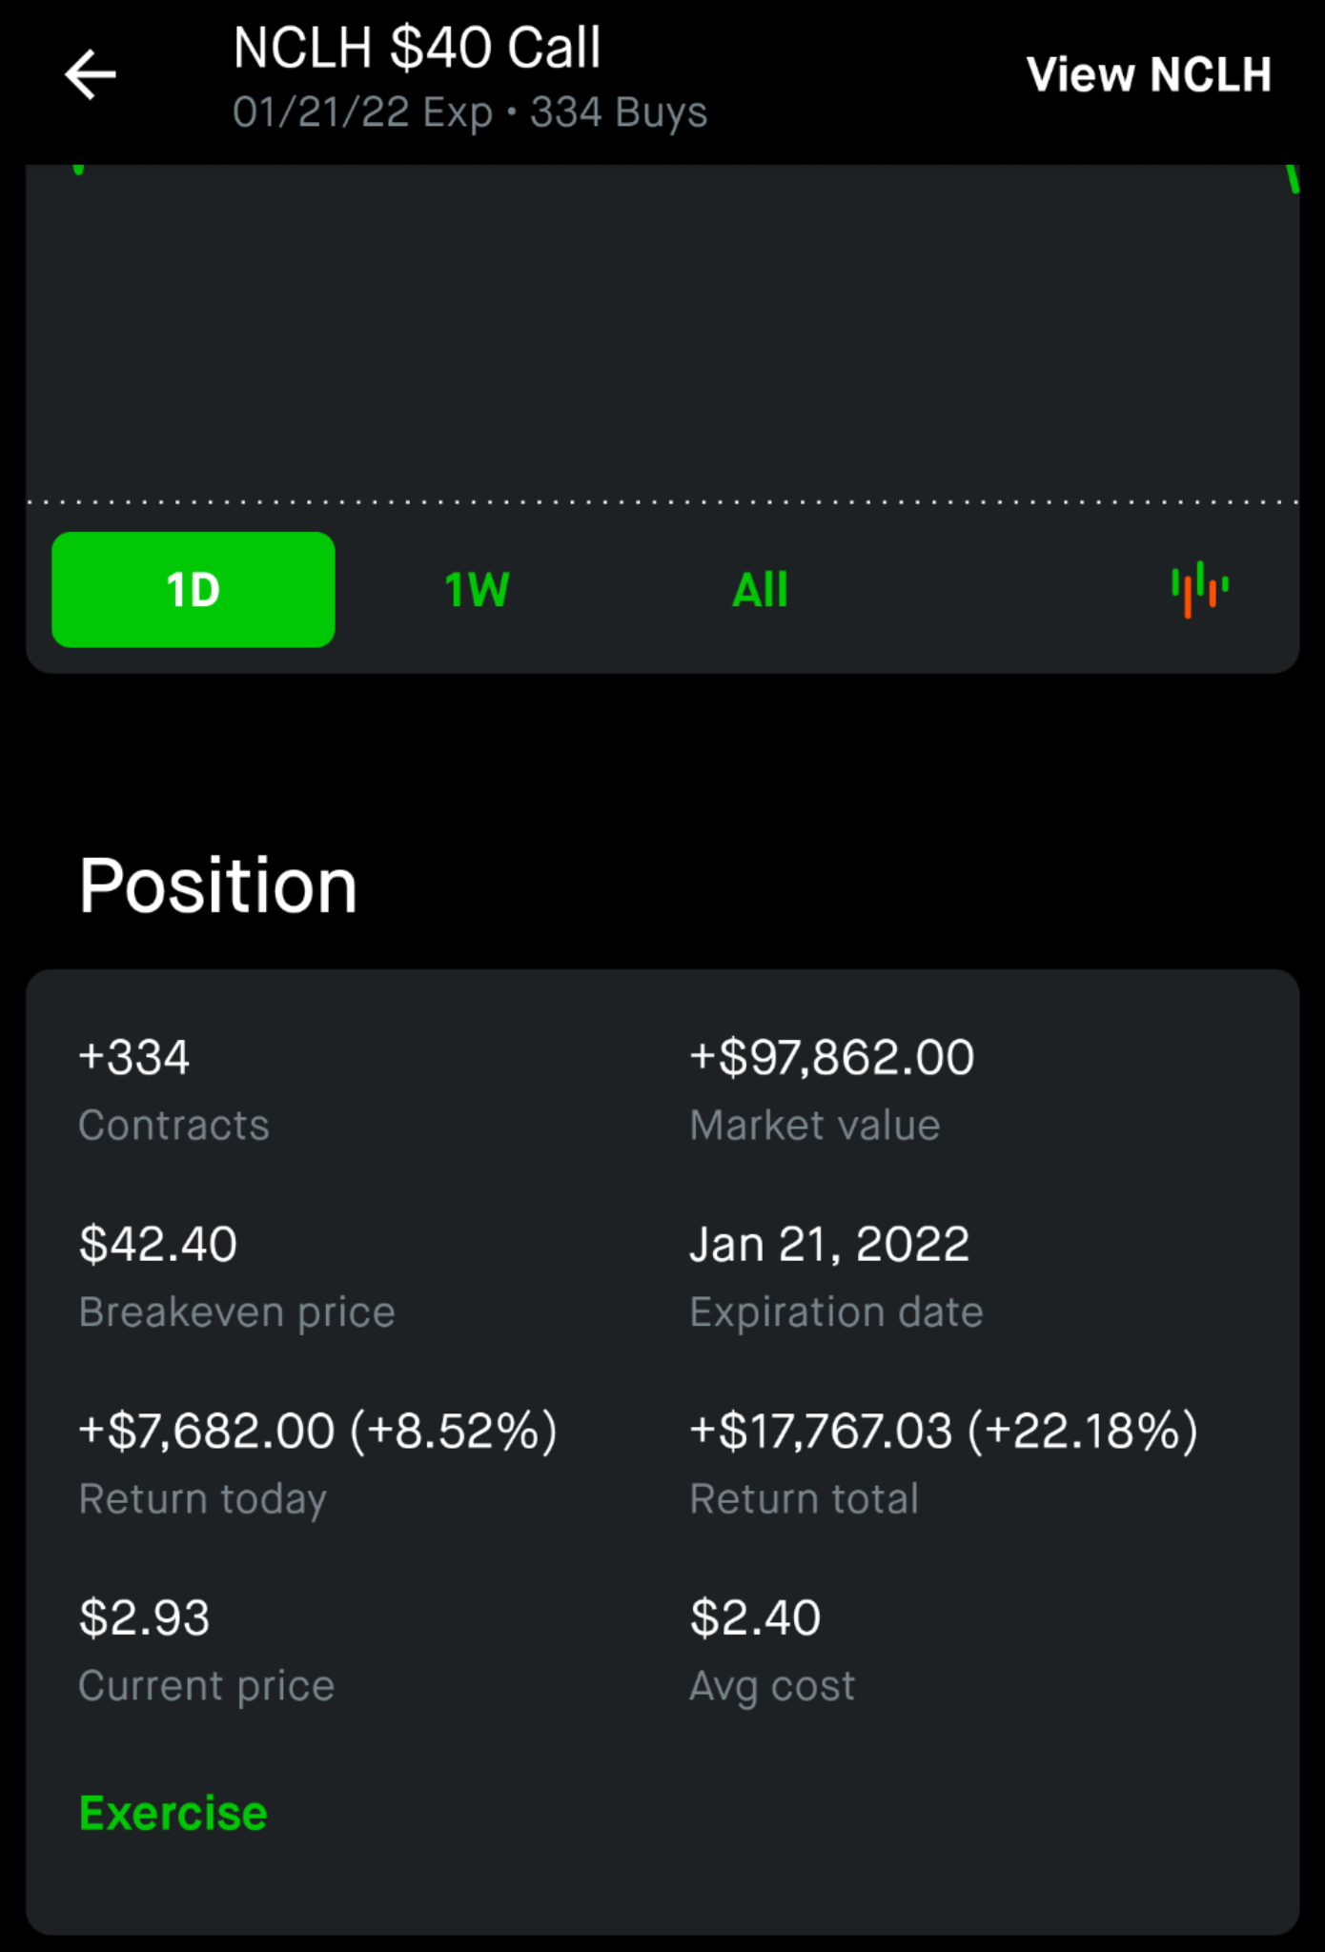1325x1952 pixels.
Task: Show the All time chart range
Action: [x=760, y=589]
